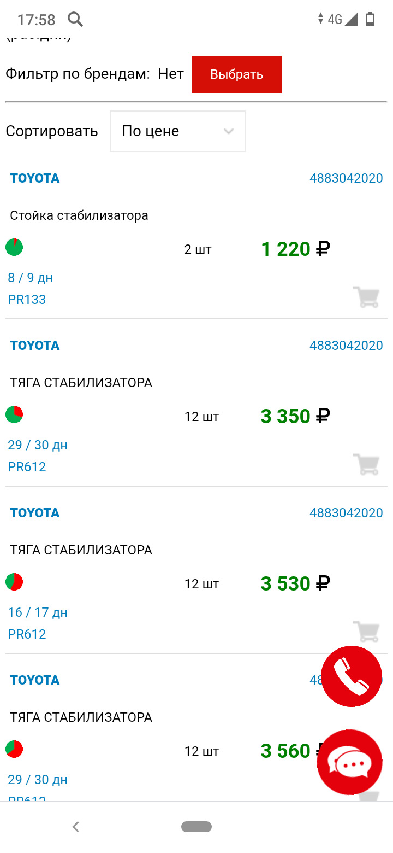Tap the Android home pill

pyautogui.click(x=196, y=827)
